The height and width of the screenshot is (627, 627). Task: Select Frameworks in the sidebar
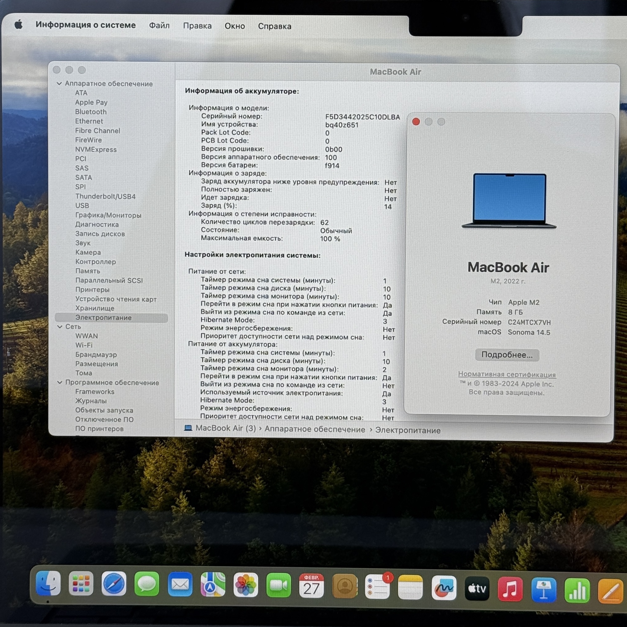pyautogui.click(x=95, y=392)
